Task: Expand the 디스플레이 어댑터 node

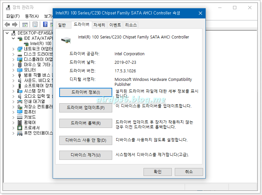Action: [x=13, y=60]
